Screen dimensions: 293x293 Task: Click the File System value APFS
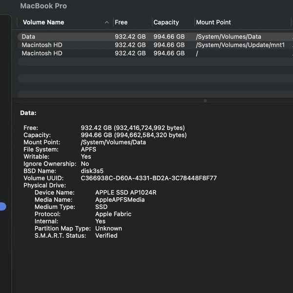tap(88, 149)
